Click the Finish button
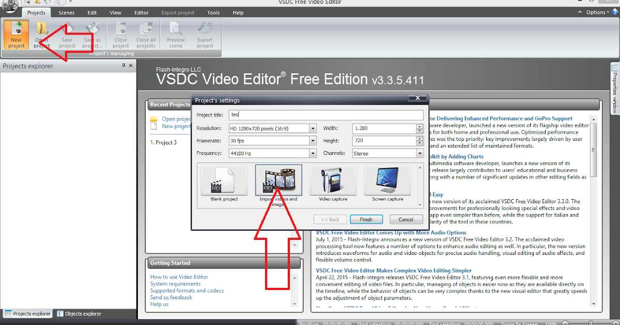The width and height of the screenshot is (620, 325). click(366, 219)
